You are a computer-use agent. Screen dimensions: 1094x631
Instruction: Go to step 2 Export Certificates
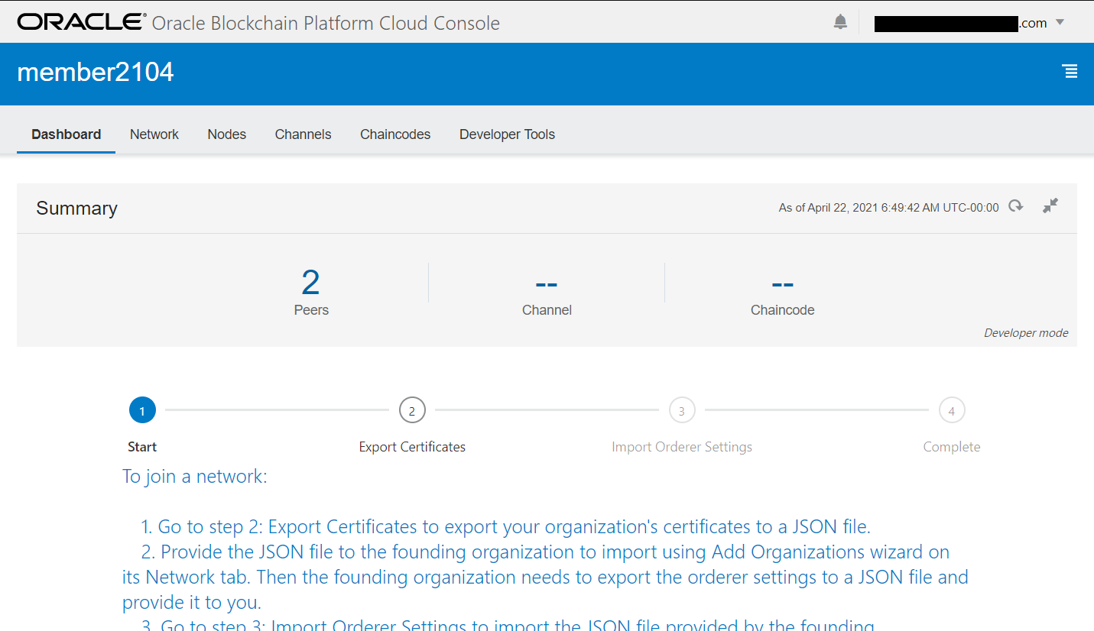[x=412, y=411]
